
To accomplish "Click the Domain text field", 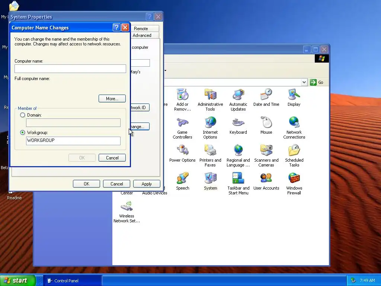I will 73,123.
